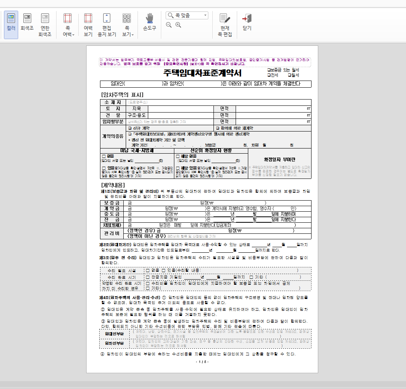Image resolution: width=406 pixels, height=389 pixels.
Task: Expand the 쪽 보기 dropdown arrow
Action: coord(132,35)
